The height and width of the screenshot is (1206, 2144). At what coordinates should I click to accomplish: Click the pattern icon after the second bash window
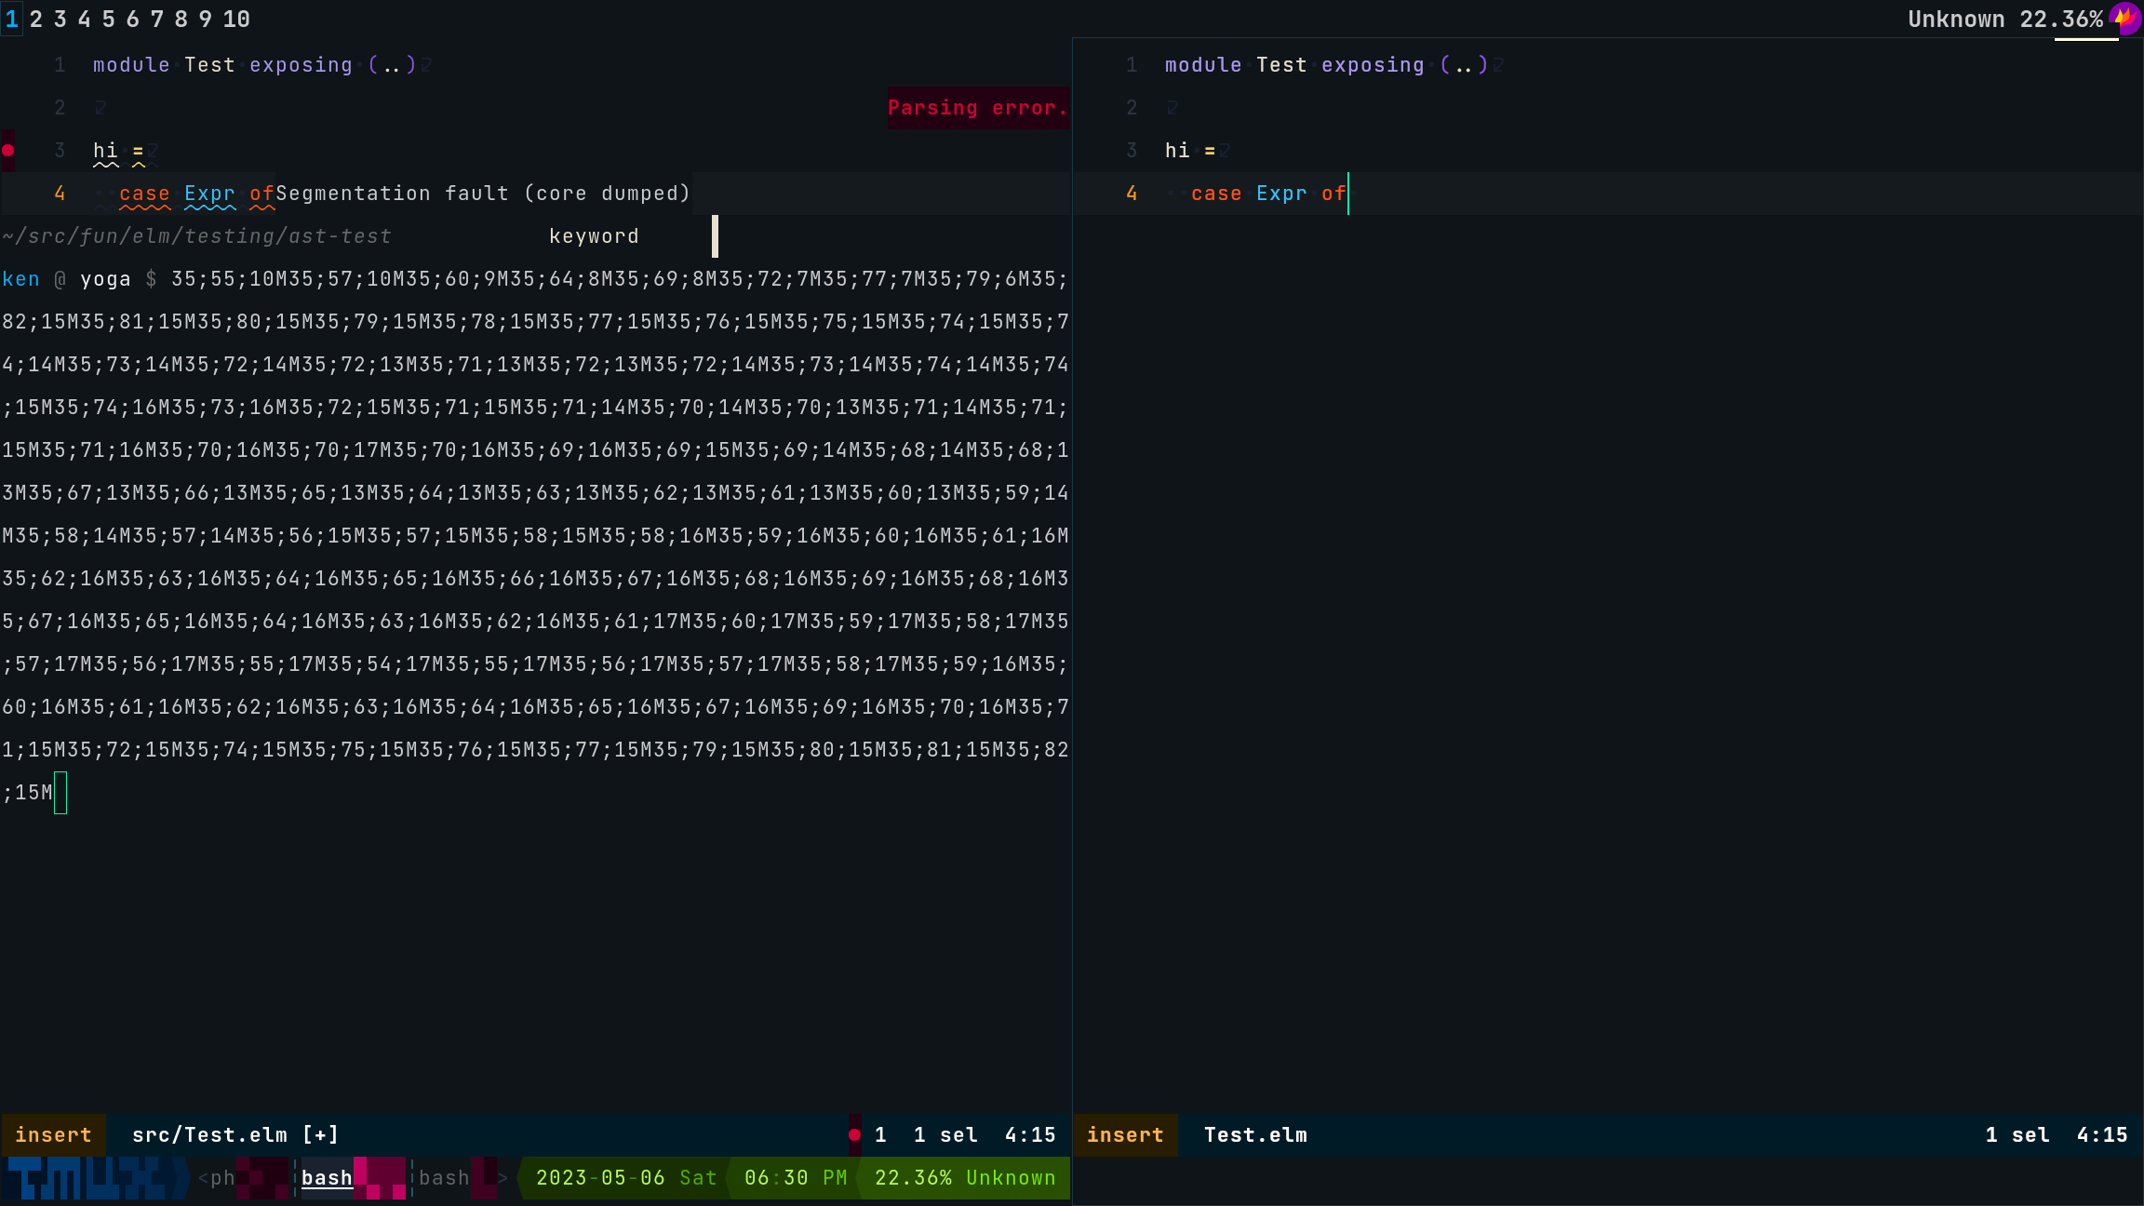click(484, 1178)
